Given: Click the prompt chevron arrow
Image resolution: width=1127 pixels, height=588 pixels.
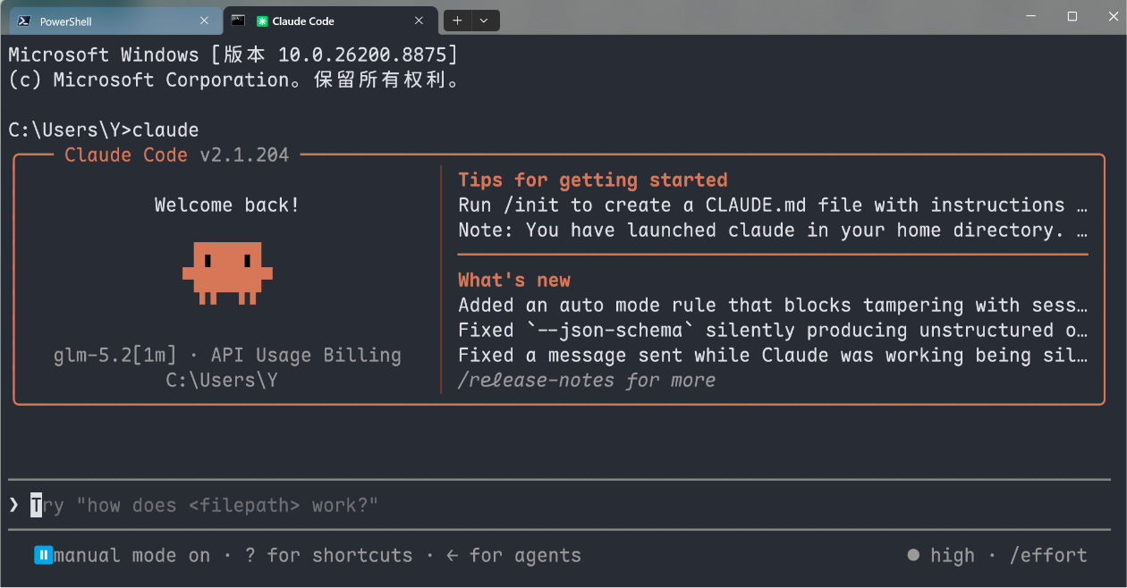Looking at the screenshot, I should point(13,505).
